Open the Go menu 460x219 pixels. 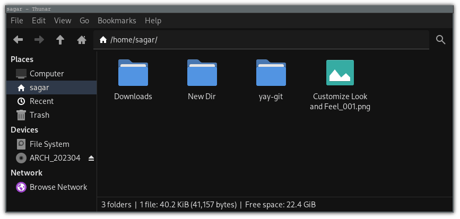pos(84,21)
